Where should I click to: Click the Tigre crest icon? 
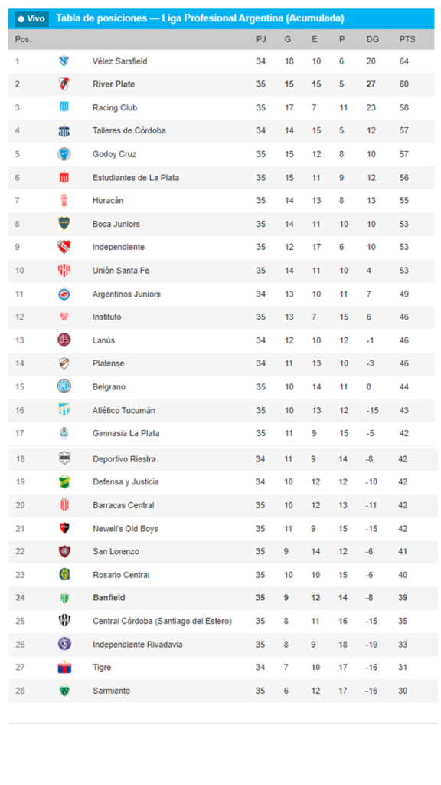pos(64,668)
